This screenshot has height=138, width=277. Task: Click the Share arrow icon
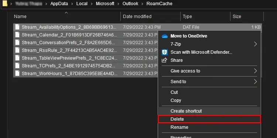click(x=164, y=60)
